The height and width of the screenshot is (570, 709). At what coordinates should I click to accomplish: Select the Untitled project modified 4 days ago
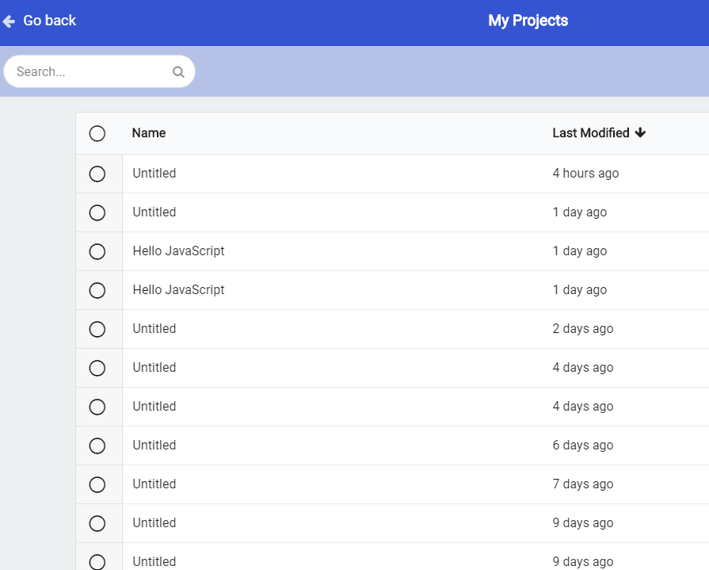click(x=97, y=367)
